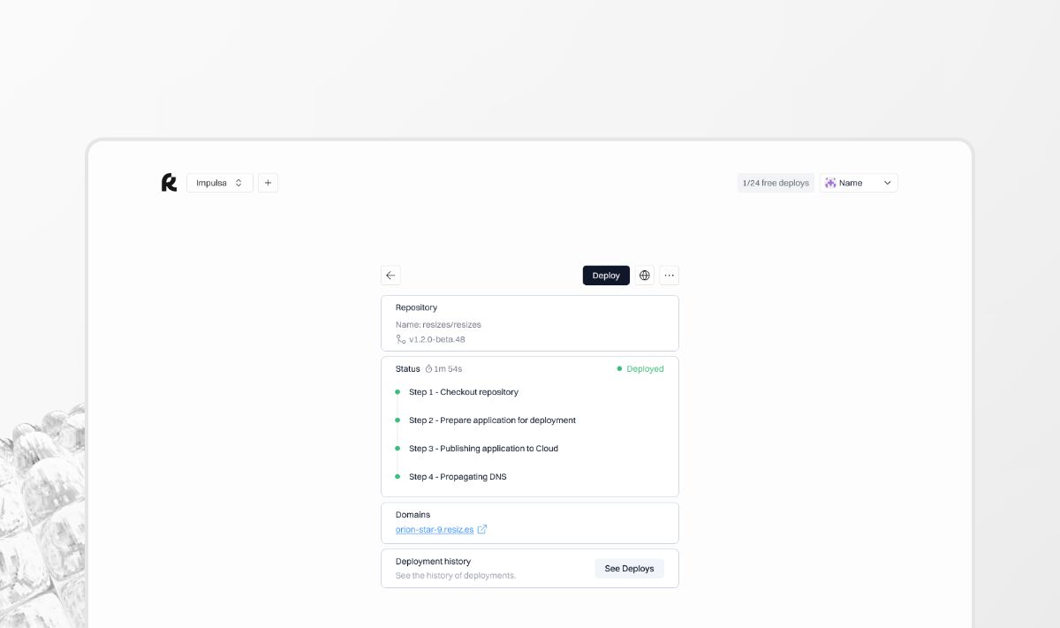Click the git branch icon by v1.2.0-beta.48
1060x628 pixels.
[401, 339]
